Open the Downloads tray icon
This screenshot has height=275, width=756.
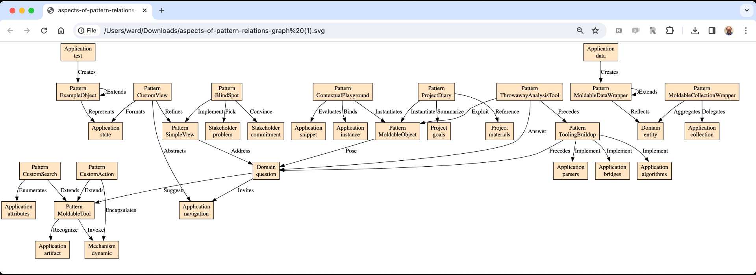pyautogui.click(x=695, y=30)
